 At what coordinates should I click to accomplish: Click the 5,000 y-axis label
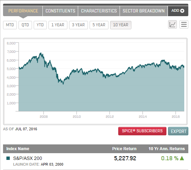click(x=11, y=69)
